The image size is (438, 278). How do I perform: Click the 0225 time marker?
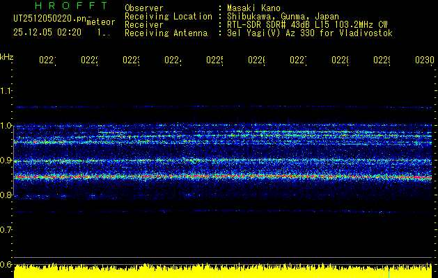214,60
